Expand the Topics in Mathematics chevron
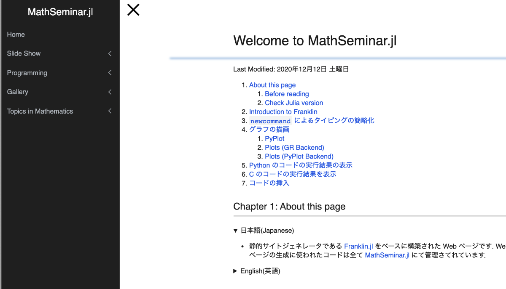Viewport: 506px width, 289px height. tap(110, 111)
